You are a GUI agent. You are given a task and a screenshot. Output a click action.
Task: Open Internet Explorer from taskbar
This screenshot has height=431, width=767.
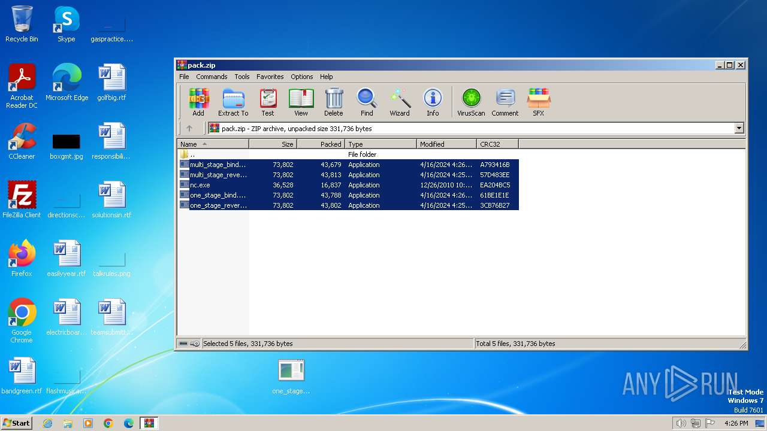[47, 423]
